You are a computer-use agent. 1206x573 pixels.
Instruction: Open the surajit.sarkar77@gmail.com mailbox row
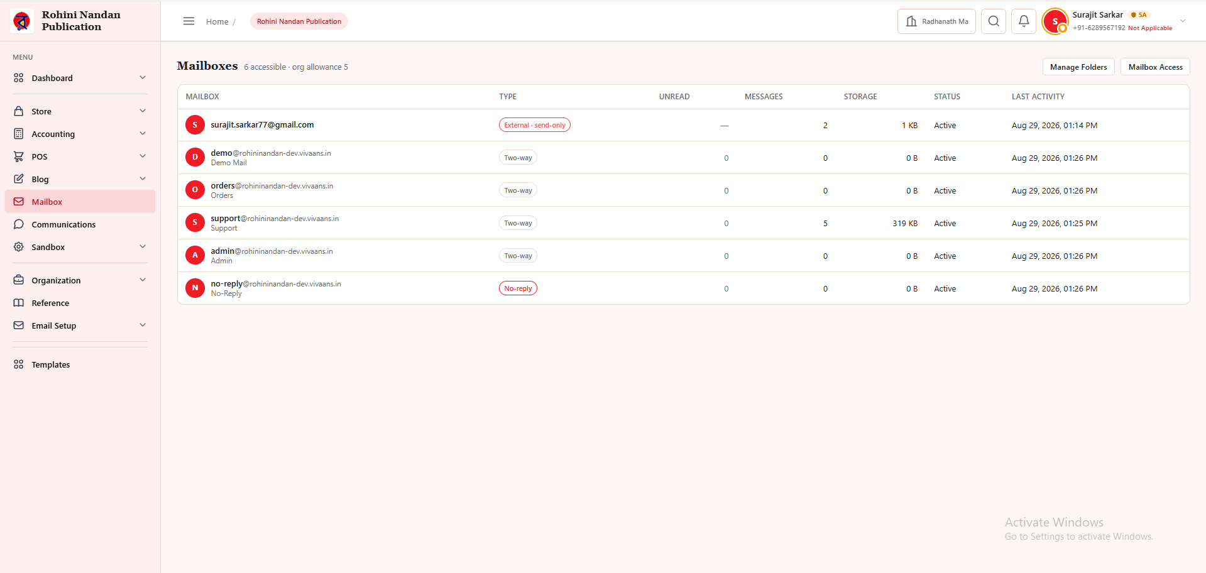pyautogui.click(x=684, y=125)
